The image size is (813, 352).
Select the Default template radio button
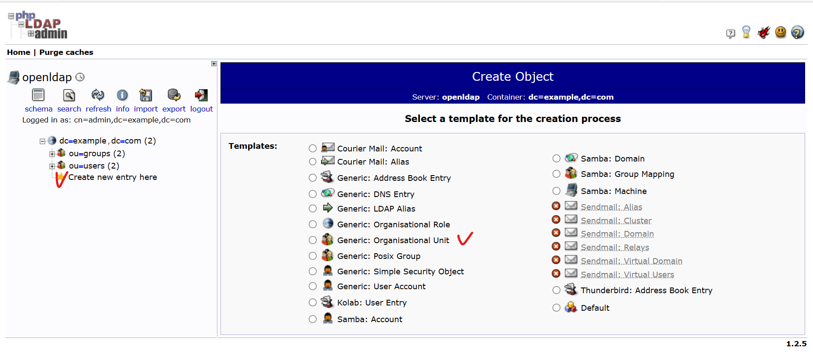556,308
